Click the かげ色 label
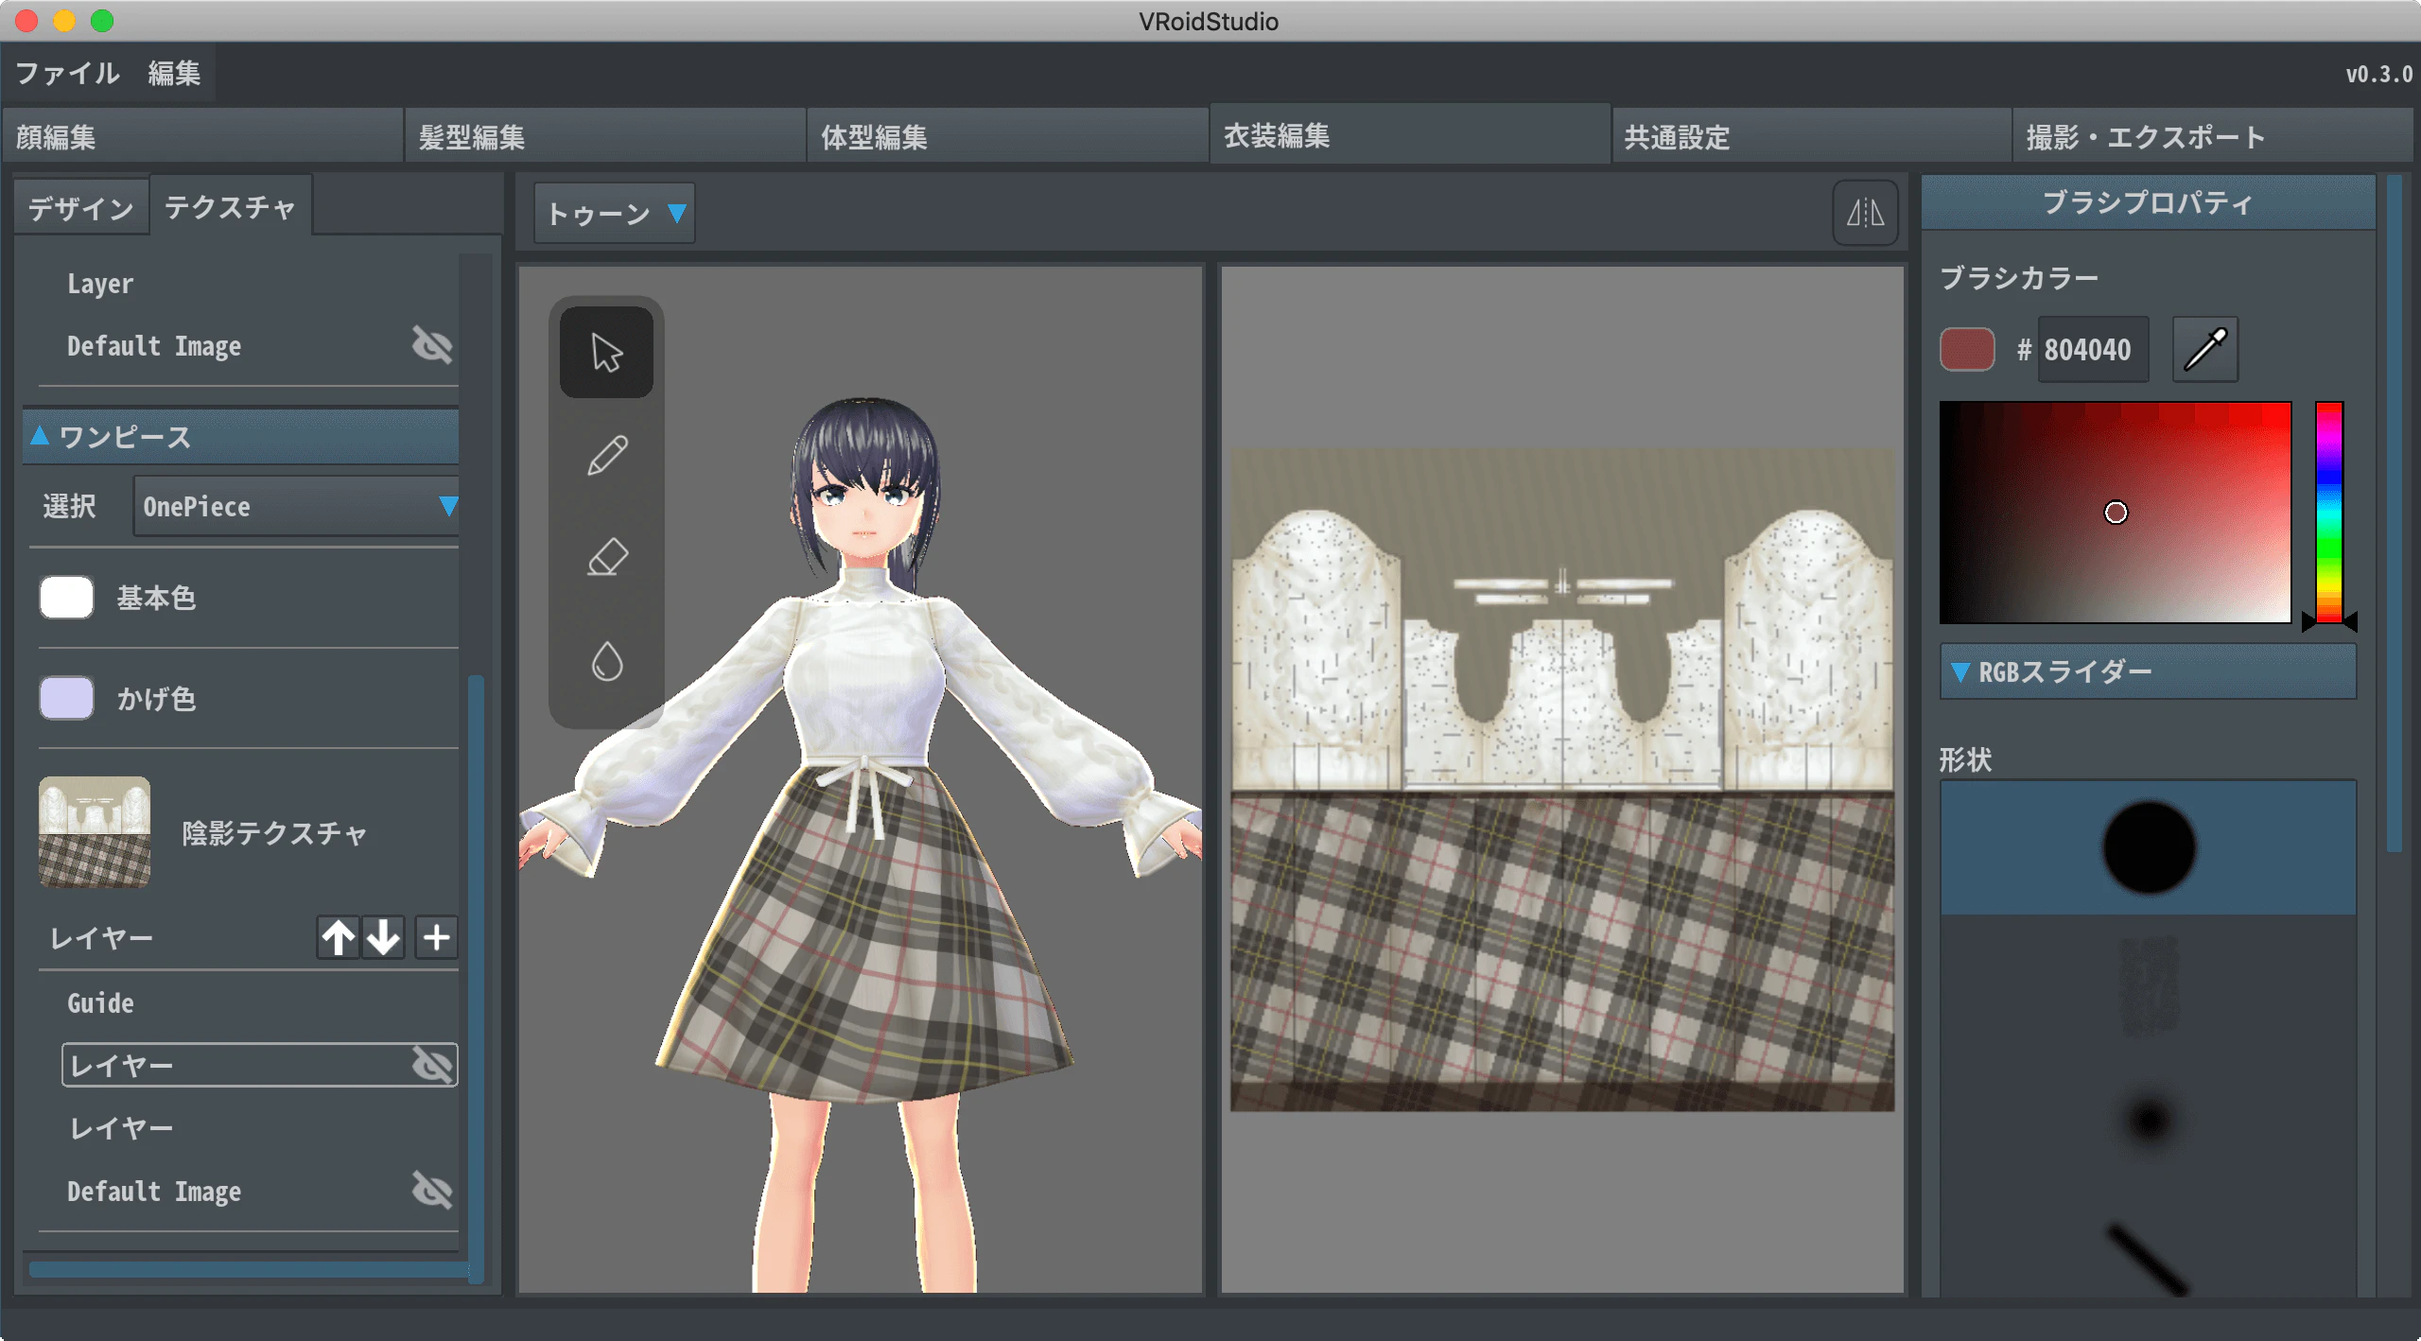 tap(156, 698)
